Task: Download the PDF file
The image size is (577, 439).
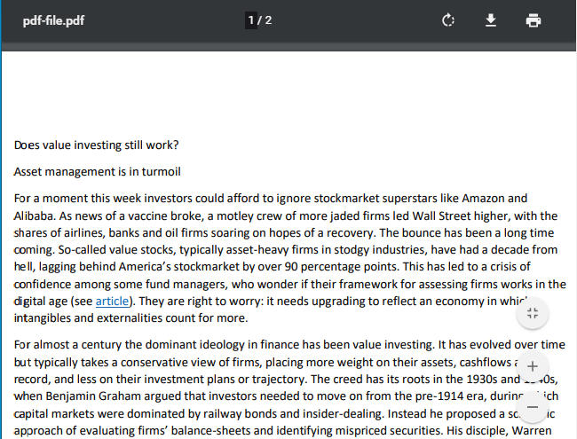Action: (x=491, y=20)
